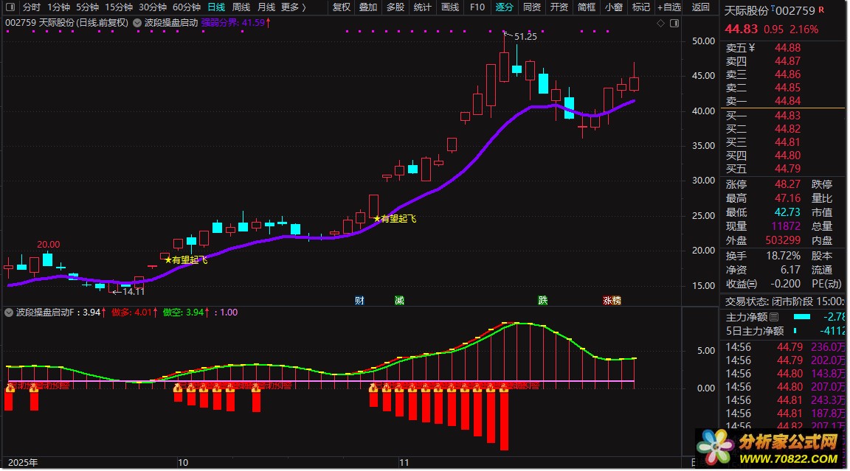The width and height of the screenshot is (850, 471).
Task: Click the 2025年 year label on time axis
Action: click(23, 463)
